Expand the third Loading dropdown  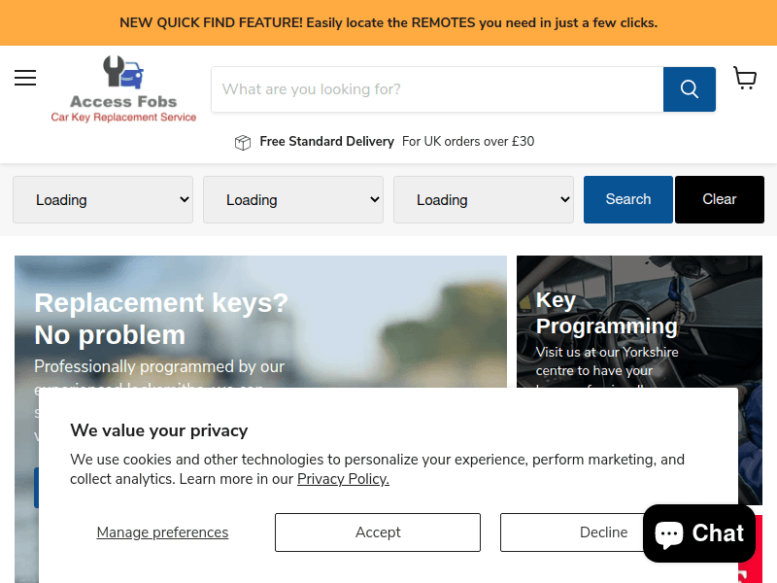tap(484, 200)
